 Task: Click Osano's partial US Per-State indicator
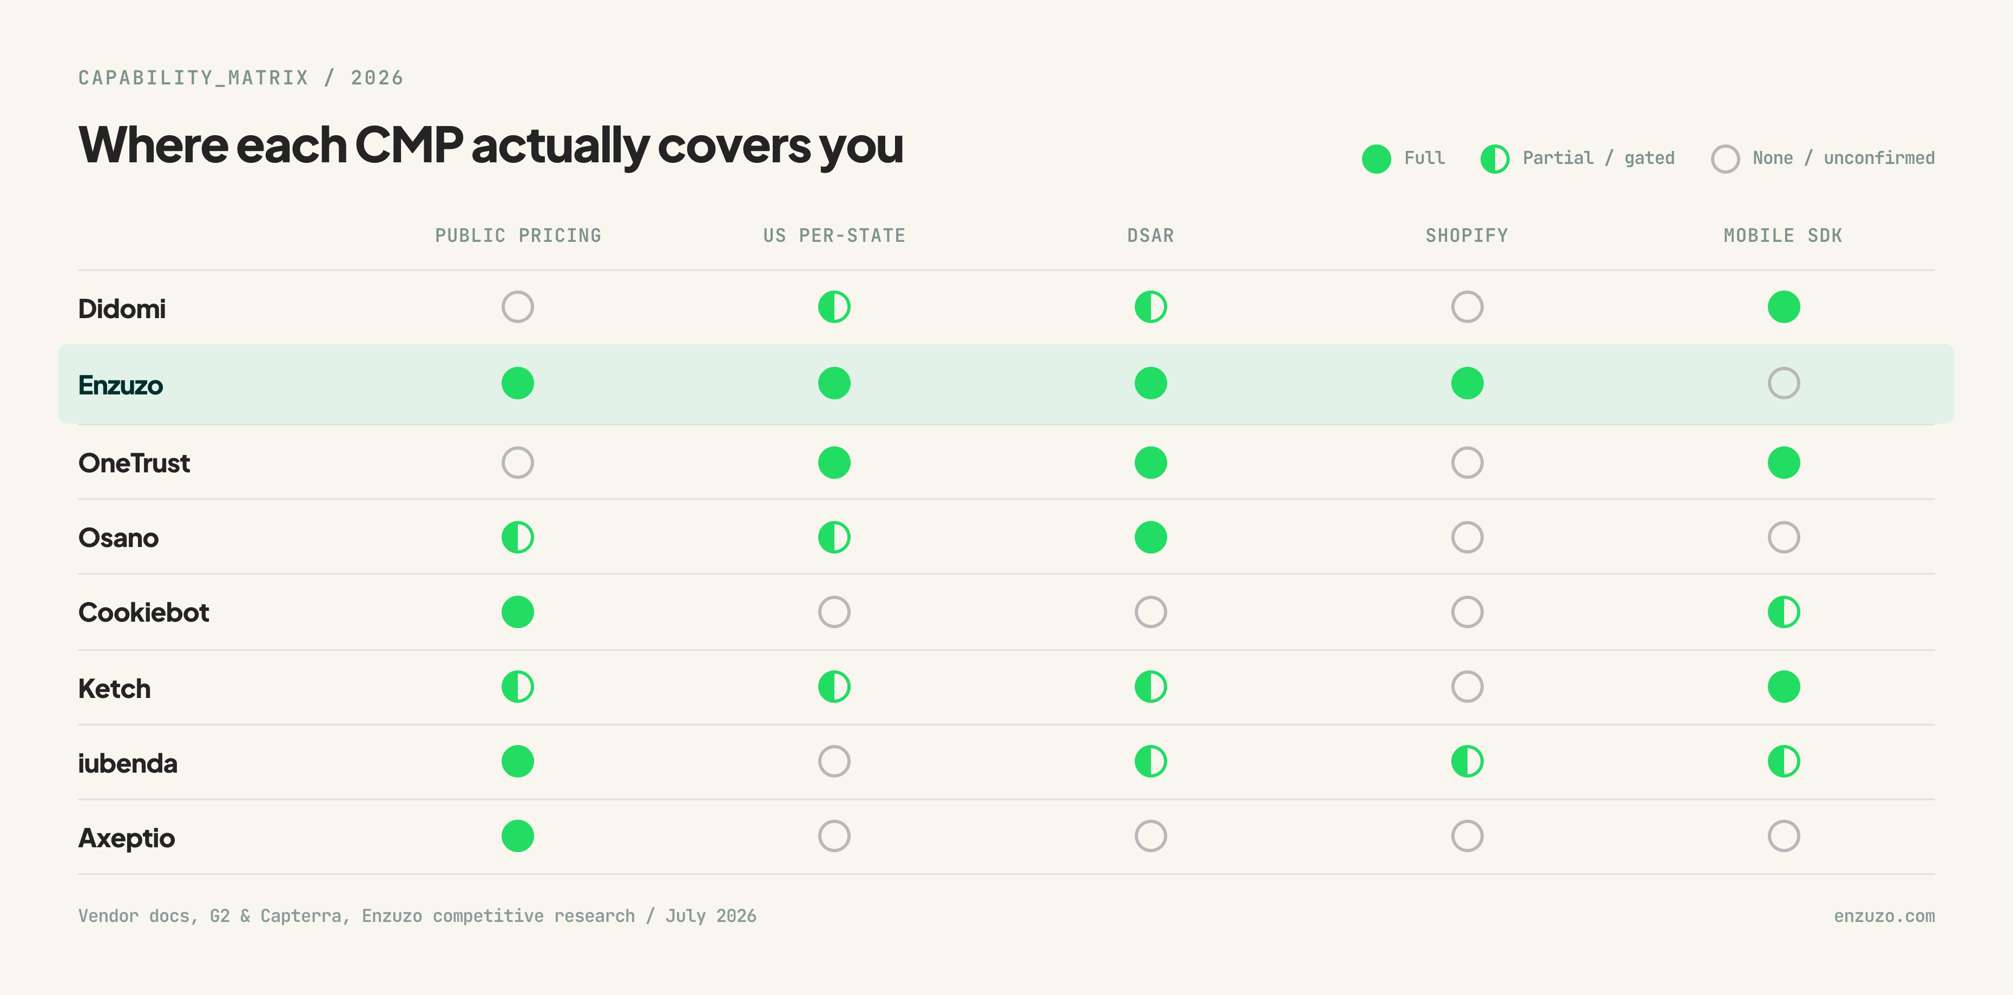coord(834,538)
